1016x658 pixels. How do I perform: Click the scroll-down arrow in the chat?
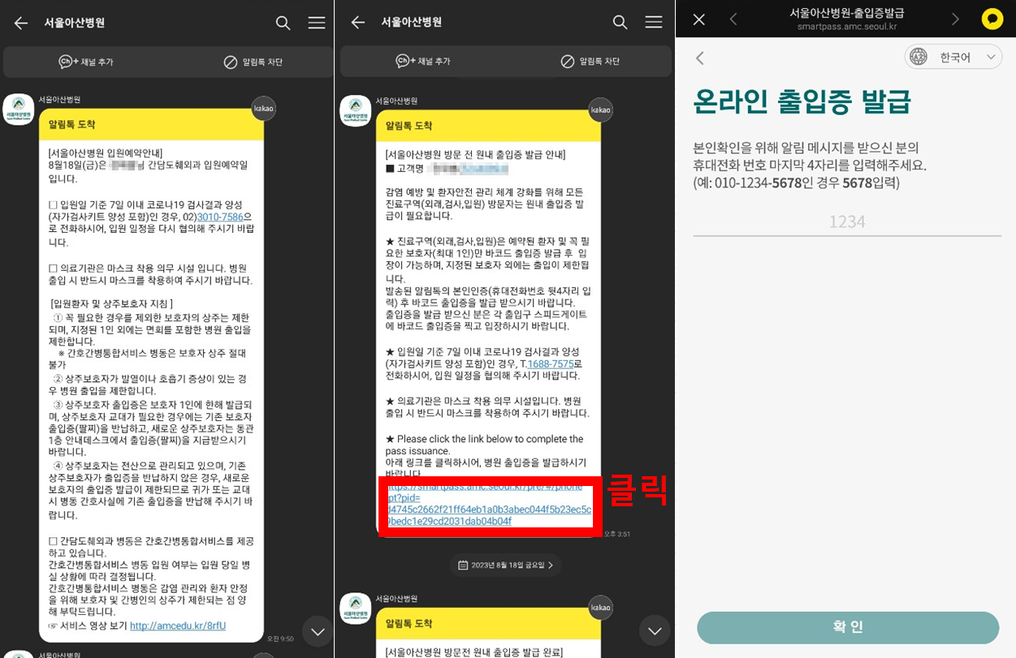(317, 631)
